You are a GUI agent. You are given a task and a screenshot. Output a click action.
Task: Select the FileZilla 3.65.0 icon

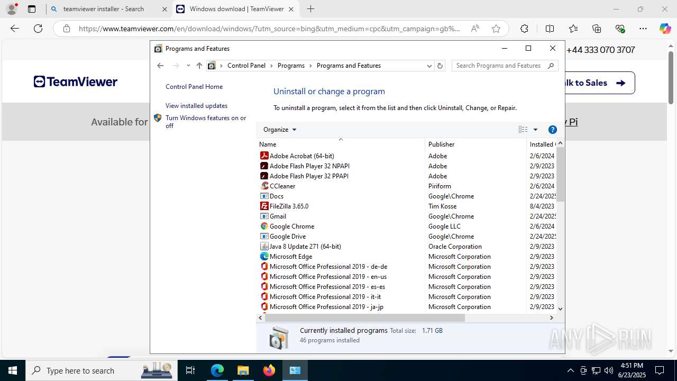pos(264,206)
